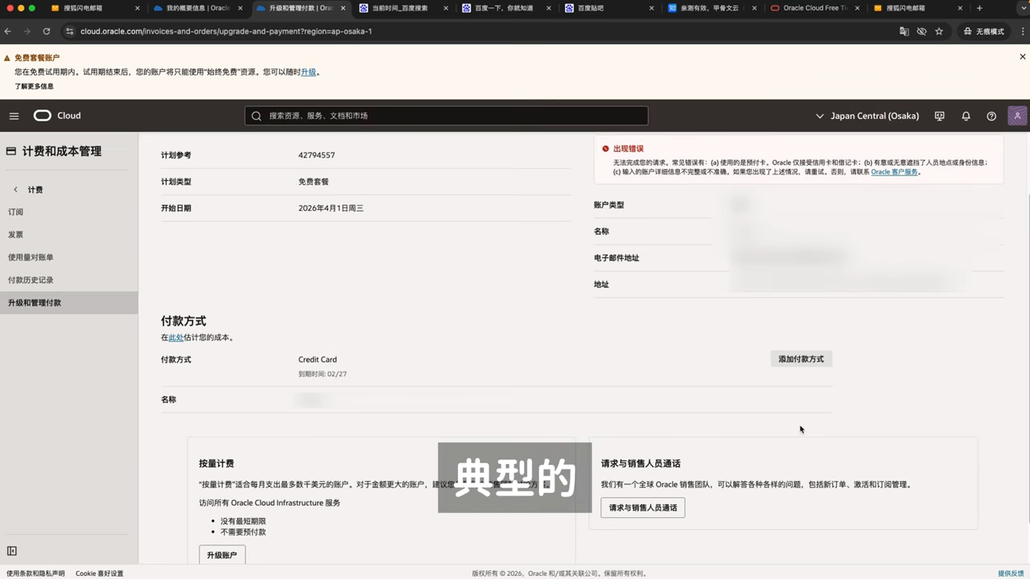1030x579 pixels.
Task: Click the 按量计费 card heading
Action: (216, 464)
